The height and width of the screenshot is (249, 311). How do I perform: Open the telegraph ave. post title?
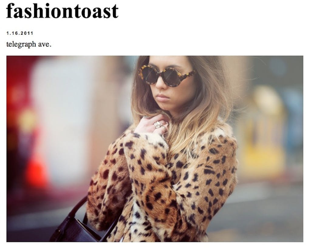pyautogui.click(x=29, y=44)
